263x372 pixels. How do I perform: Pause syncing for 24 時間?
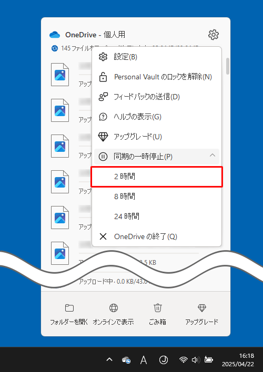coord(157,216)
